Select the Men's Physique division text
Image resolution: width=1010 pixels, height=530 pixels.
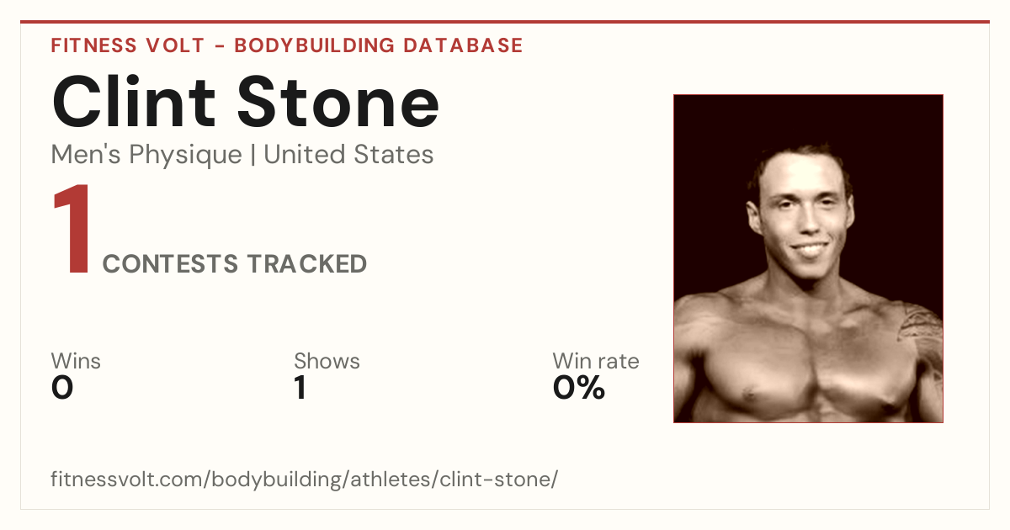point(146,155)
